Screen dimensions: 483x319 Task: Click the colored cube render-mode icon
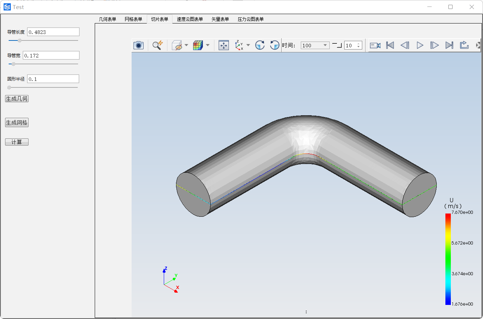coord(198,45)
